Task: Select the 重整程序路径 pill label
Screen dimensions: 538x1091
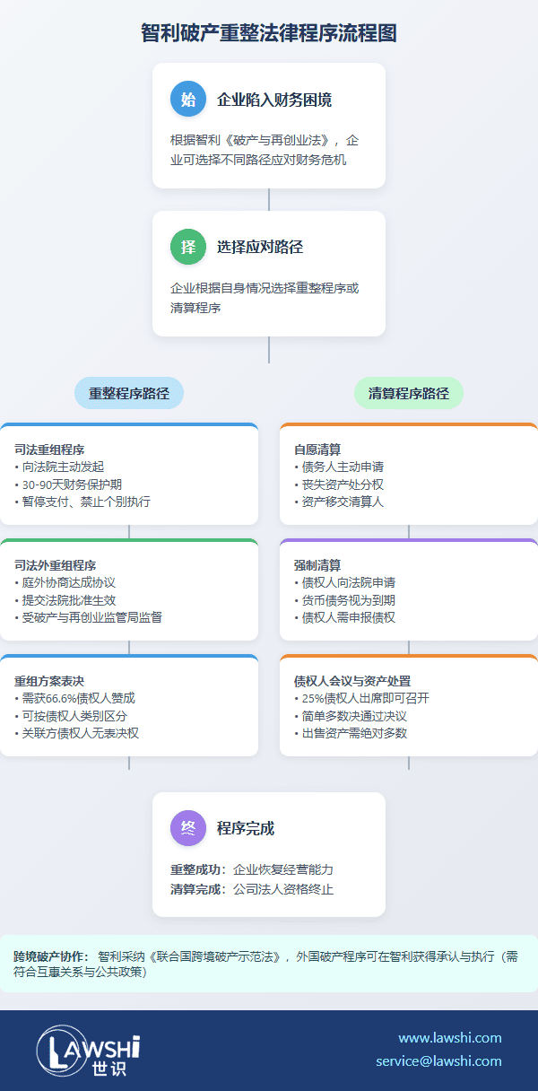Action: tap(129, 393)
